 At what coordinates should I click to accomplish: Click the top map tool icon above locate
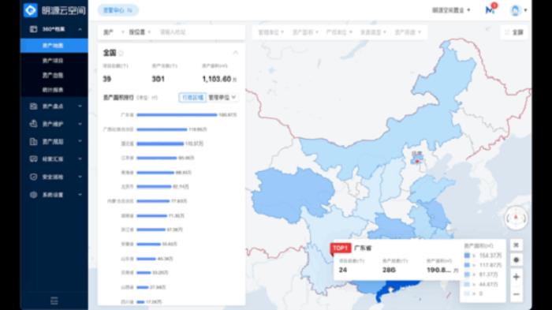(516, 245)
